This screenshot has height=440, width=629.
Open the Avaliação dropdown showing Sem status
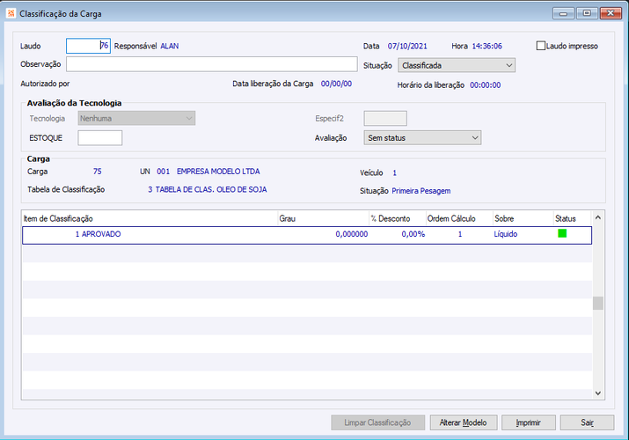[x=422, y=137]
